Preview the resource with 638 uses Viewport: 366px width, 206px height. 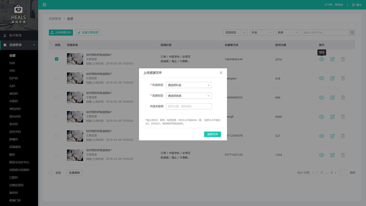(x=322, y=78)
